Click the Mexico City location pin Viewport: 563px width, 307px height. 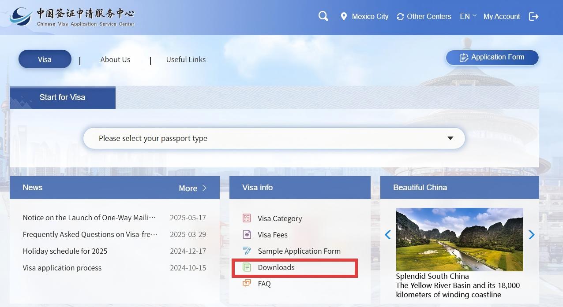click(344, 17)
